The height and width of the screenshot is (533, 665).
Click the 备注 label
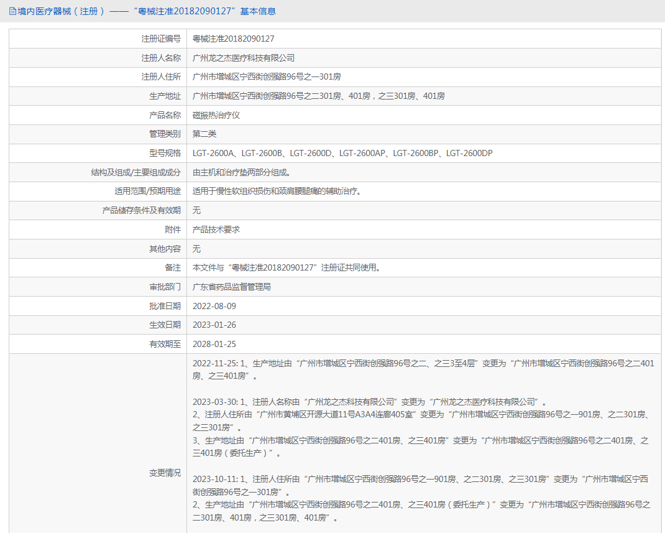[x=173, y=268]
